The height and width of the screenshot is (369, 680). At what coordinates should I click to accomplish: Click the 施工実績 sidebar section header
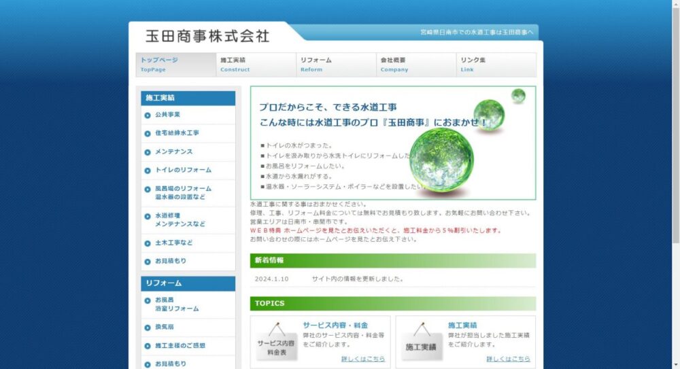pos(188,98)
